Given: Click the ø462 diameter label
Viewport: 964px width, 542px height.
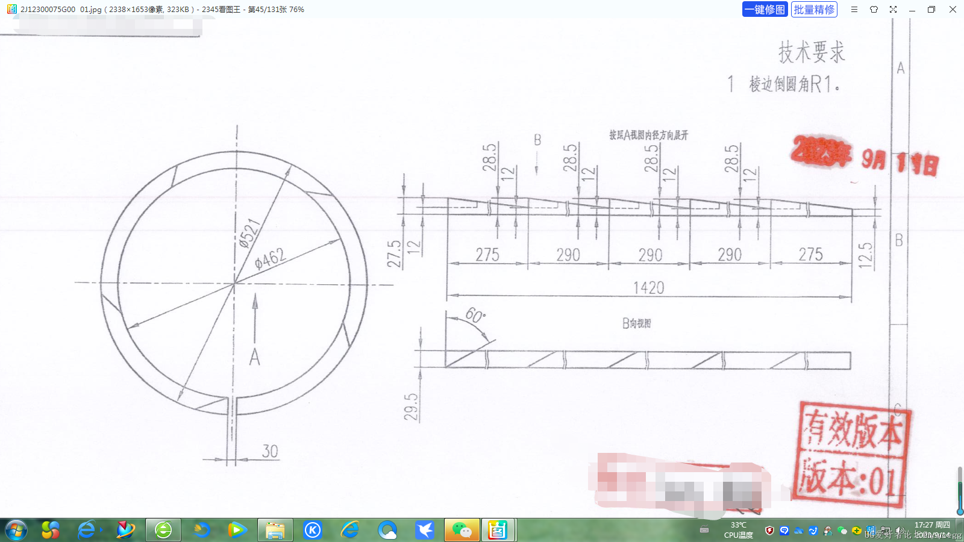Looking at the screenshot, I should pyautogui.click(x=270, y=259).
